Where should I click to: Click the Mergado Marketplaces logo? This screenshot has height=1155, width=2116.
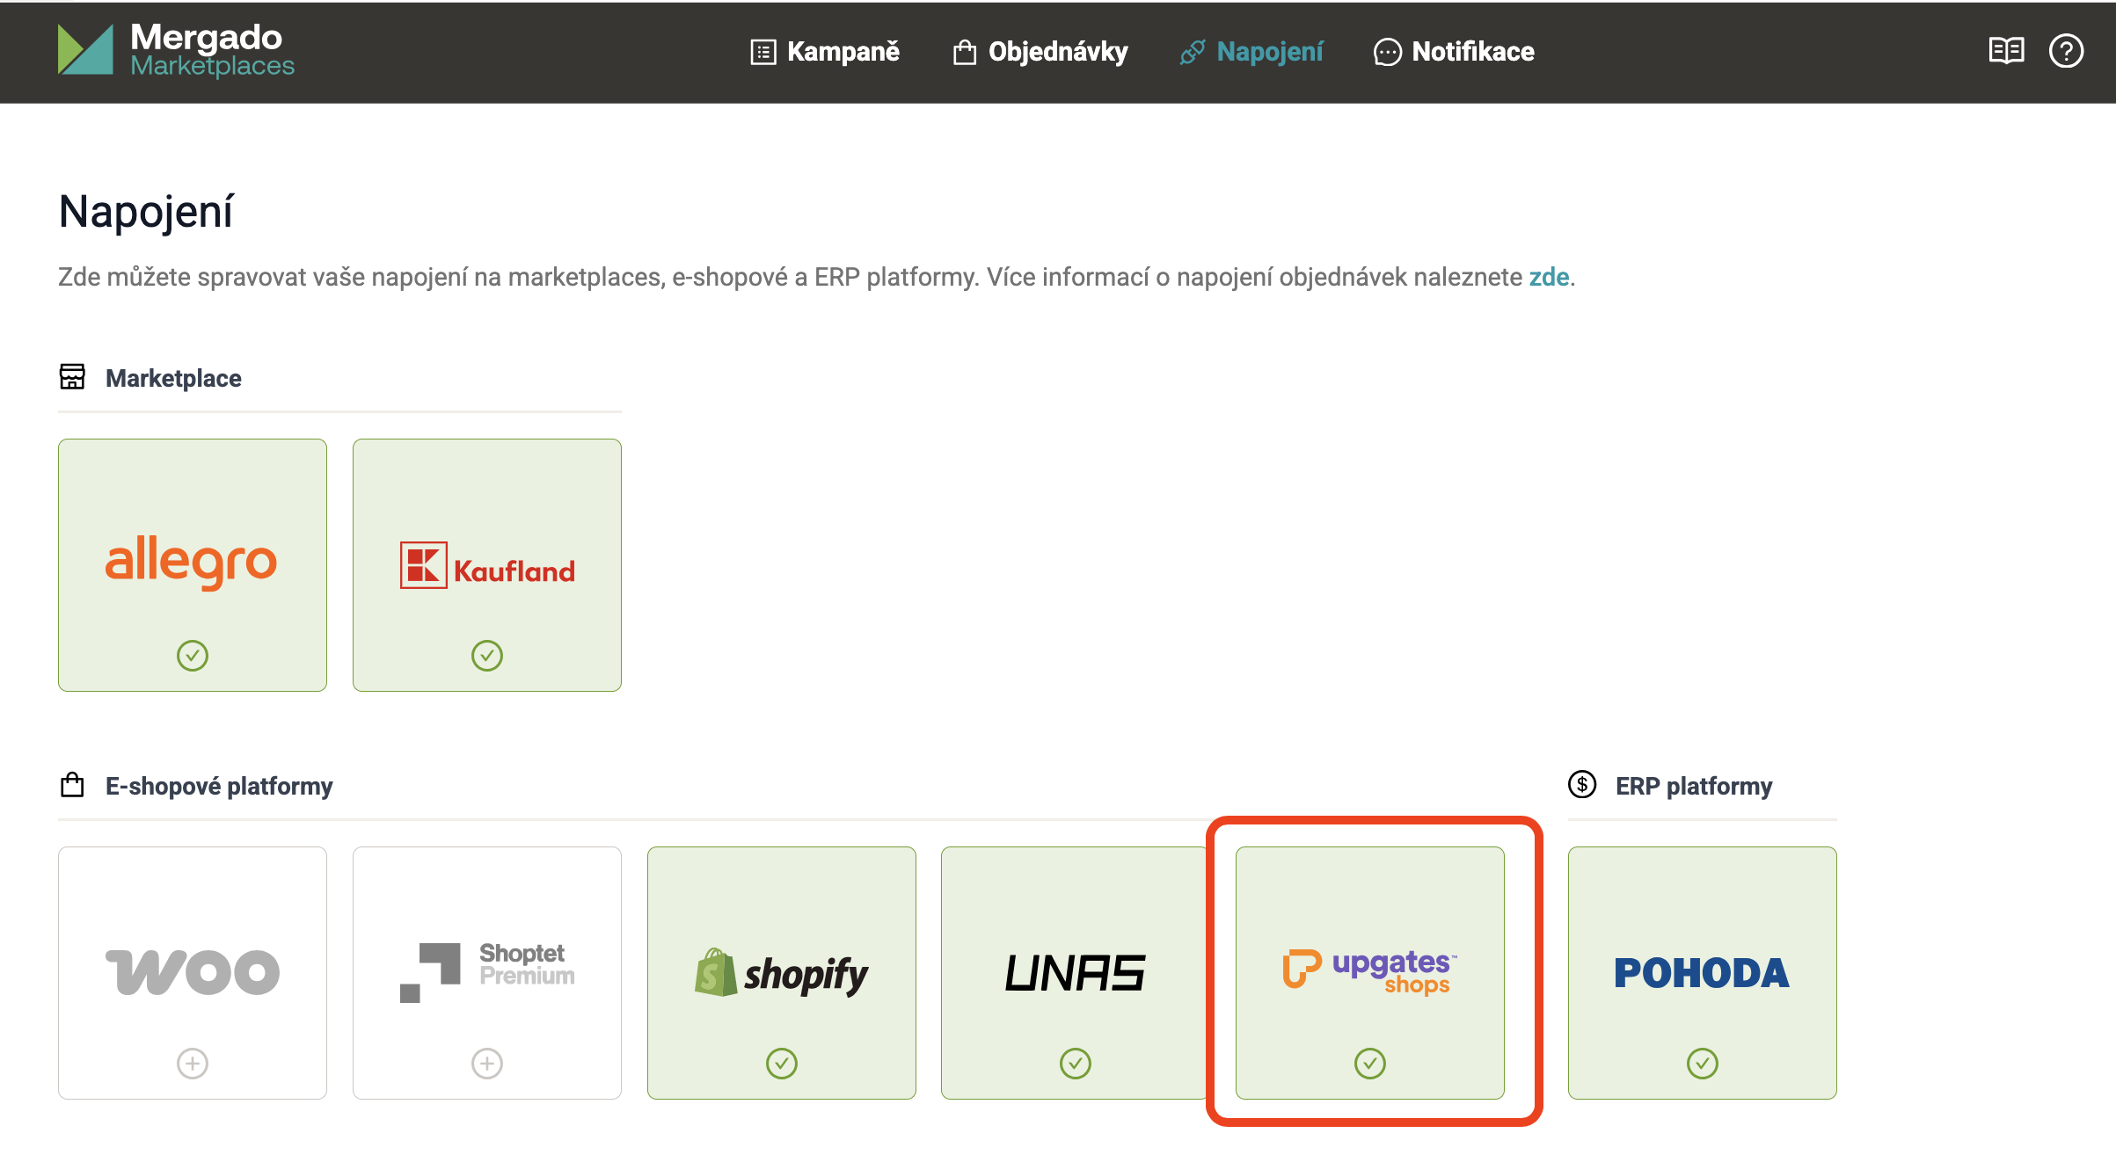tap(176, 50)
